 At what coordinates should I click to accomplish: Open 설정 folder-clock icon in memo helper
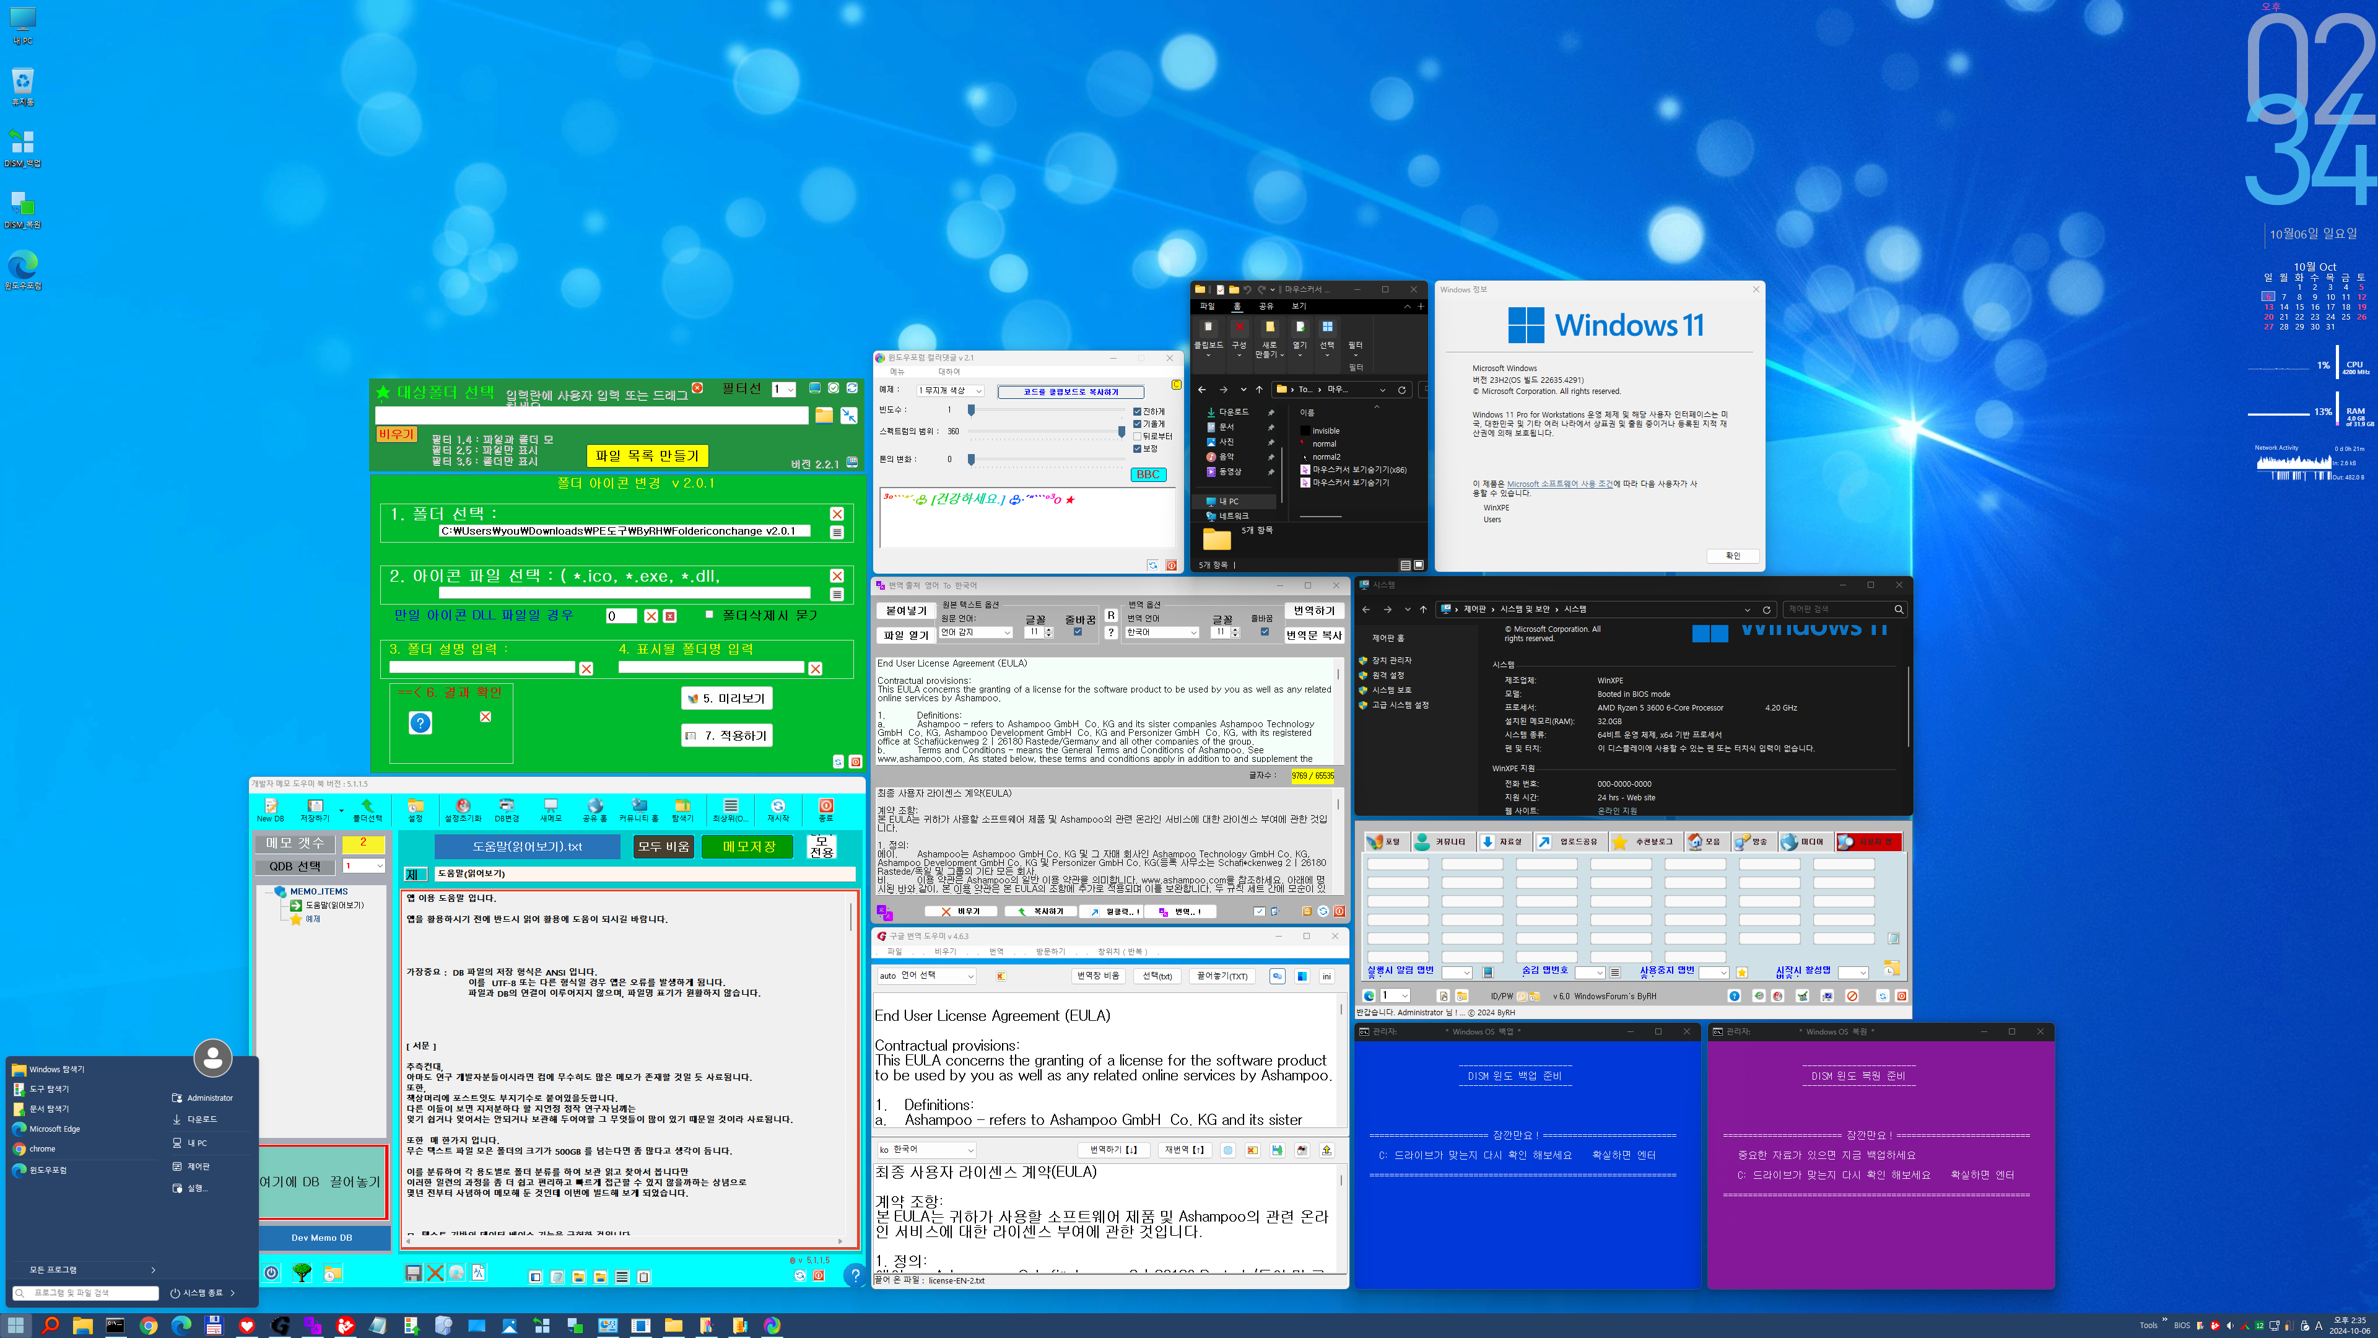[x=416, y=809]
